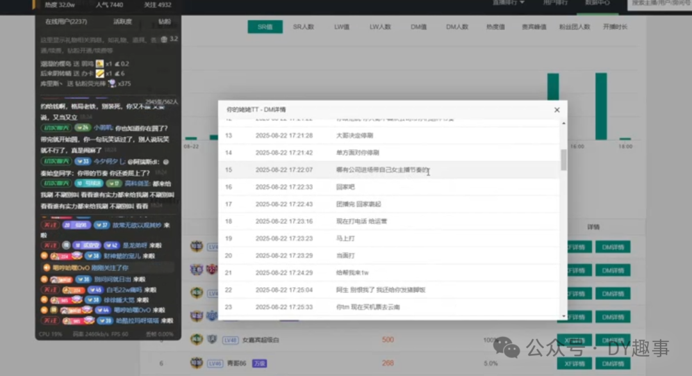Viewport: 692px width, 376px height.
Task: Open 数据中心 in the top navigation
Action: coord(597,3)
